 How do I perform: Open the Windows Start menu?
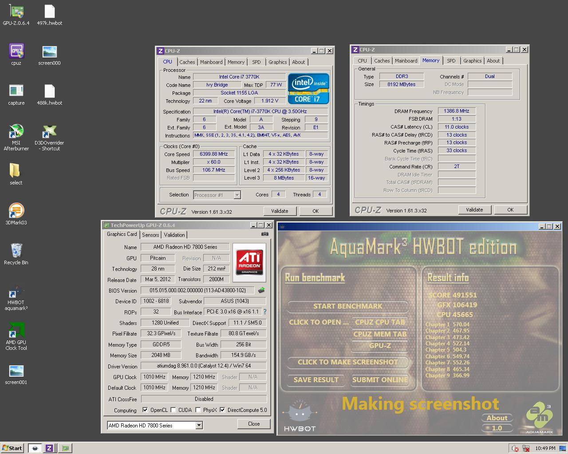tap(12, 448)
